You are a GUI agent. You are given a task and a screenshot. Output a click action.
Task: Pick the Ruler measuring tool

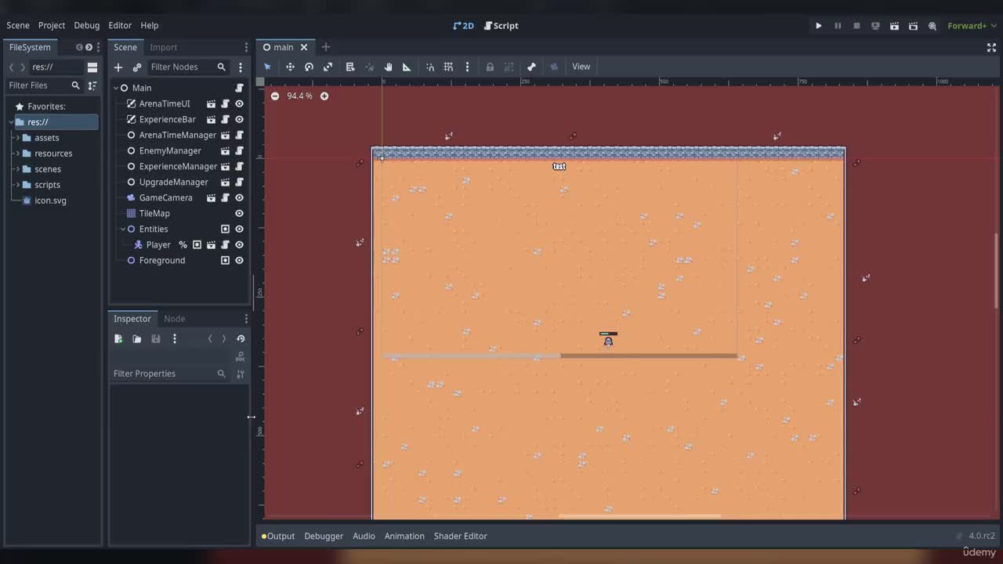pos(407,67)
